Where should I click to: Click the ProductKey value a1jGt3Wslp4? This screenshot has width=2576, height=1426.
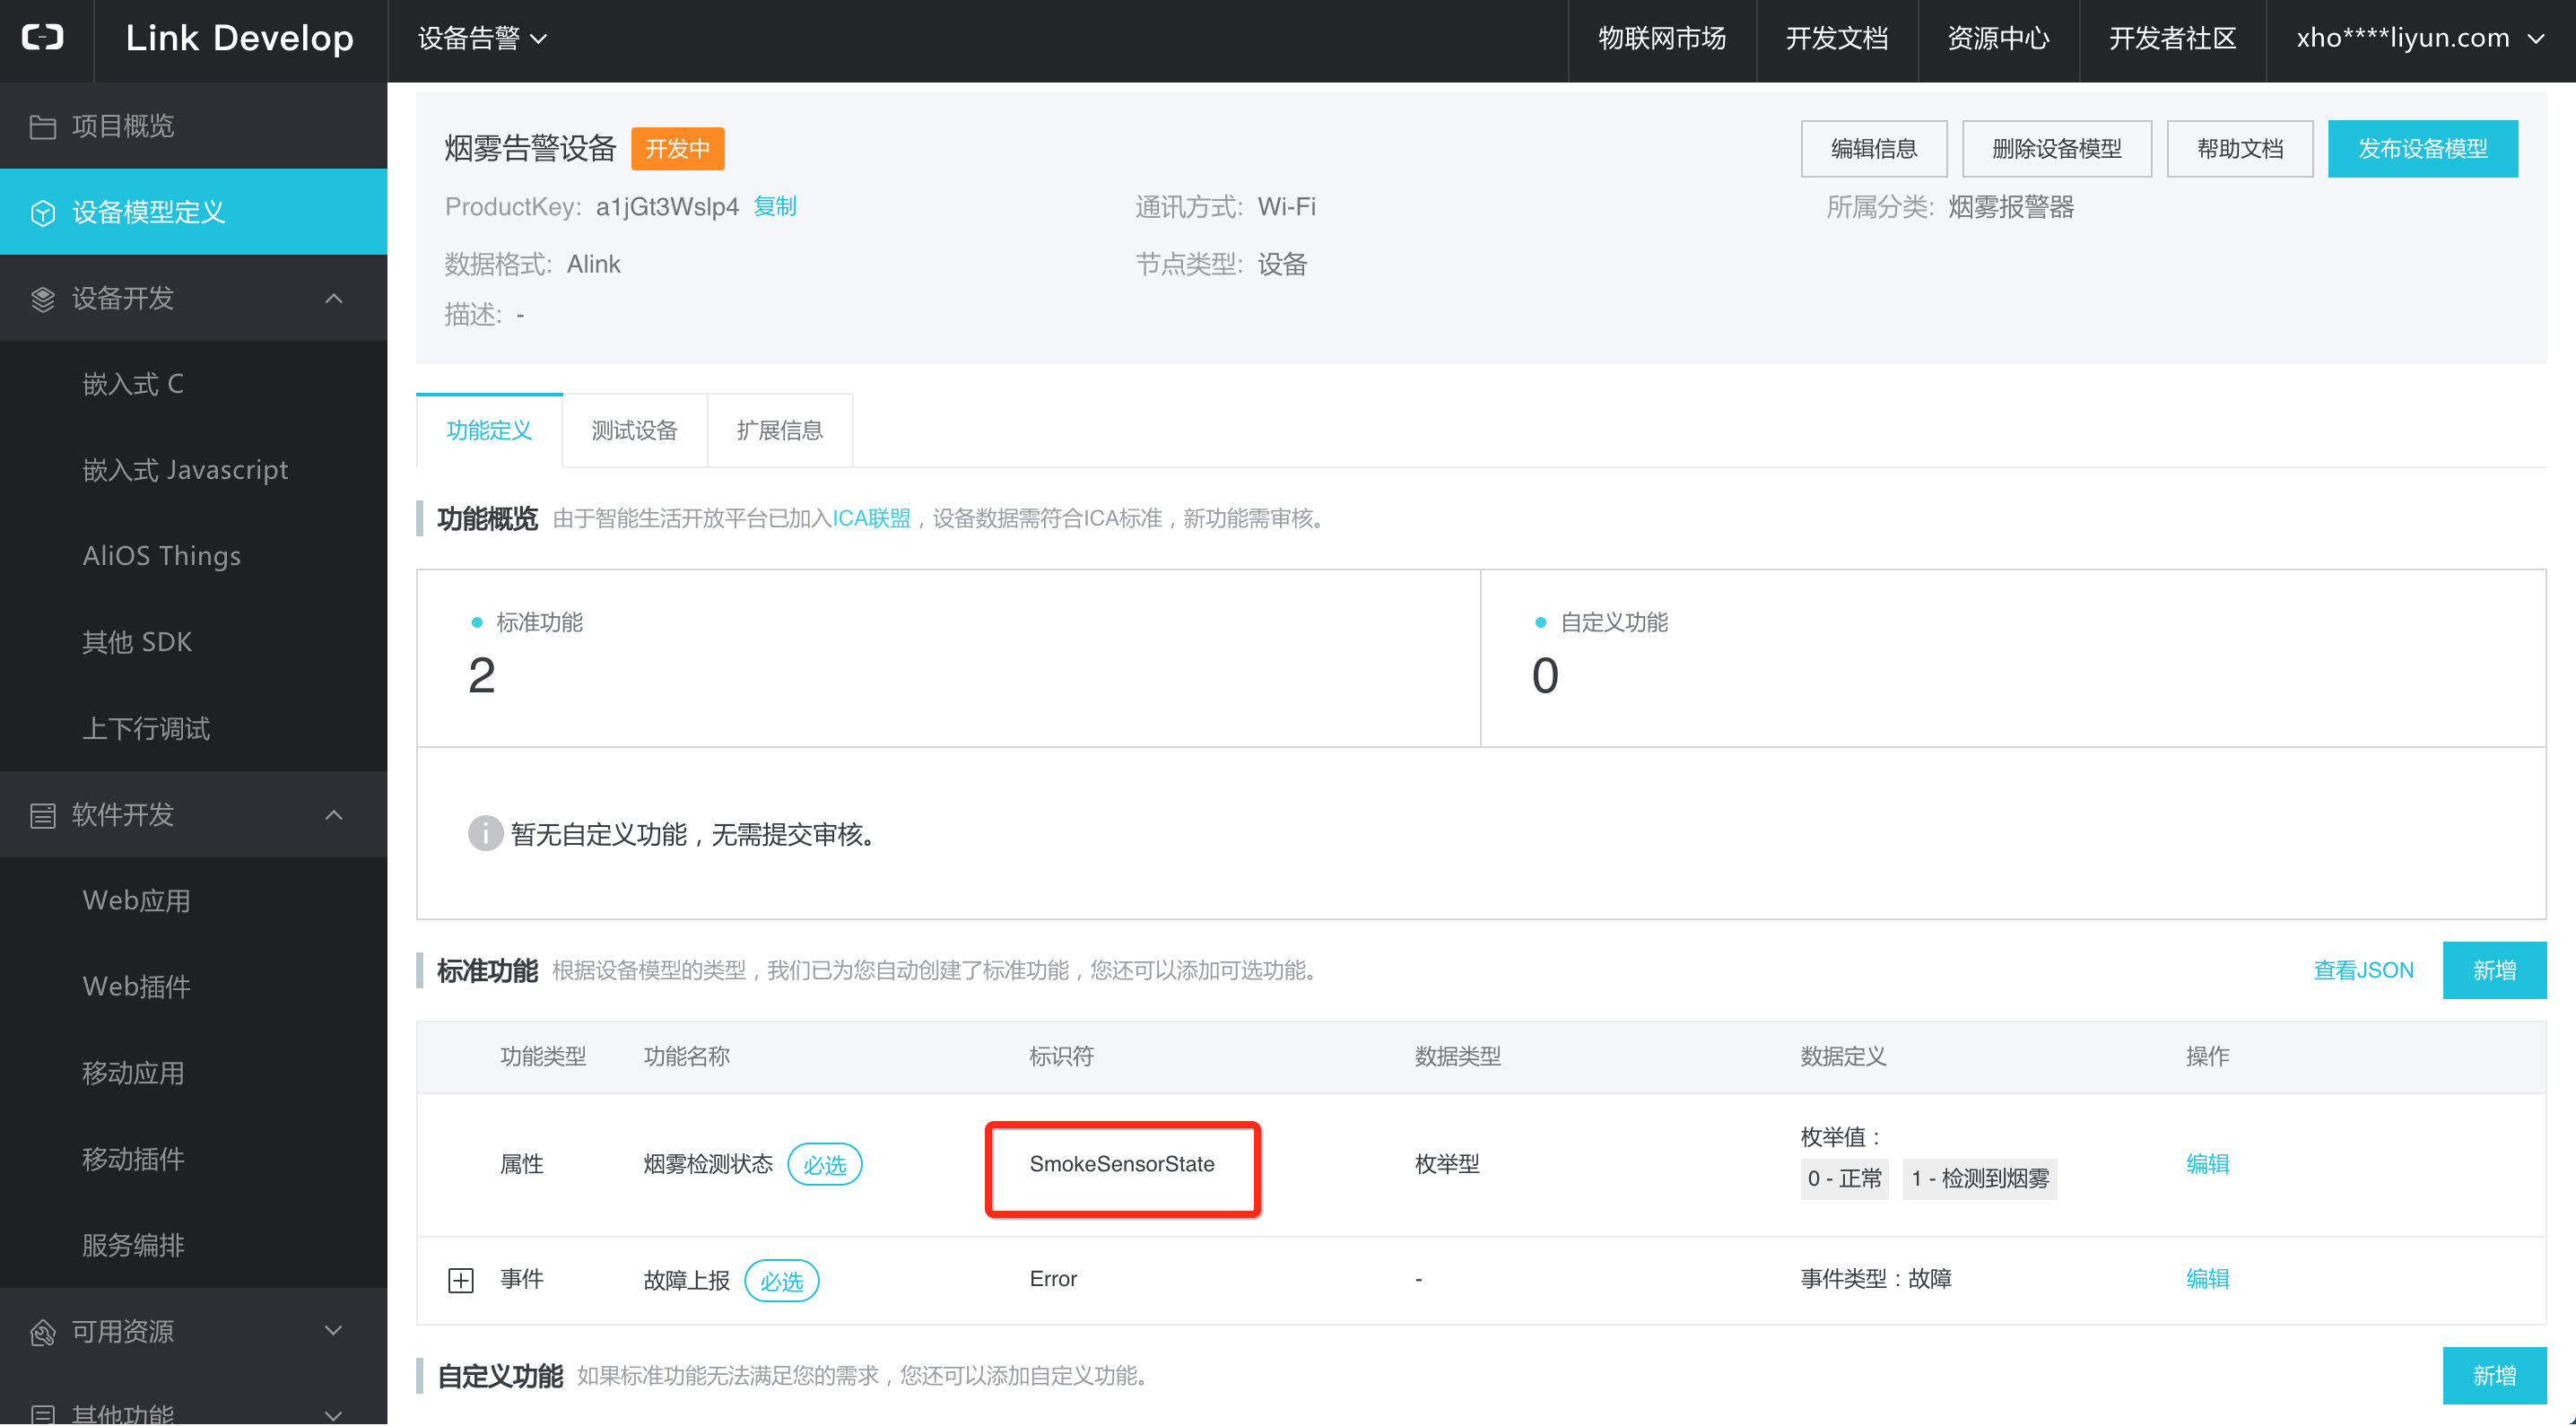(x=667, y=207)
